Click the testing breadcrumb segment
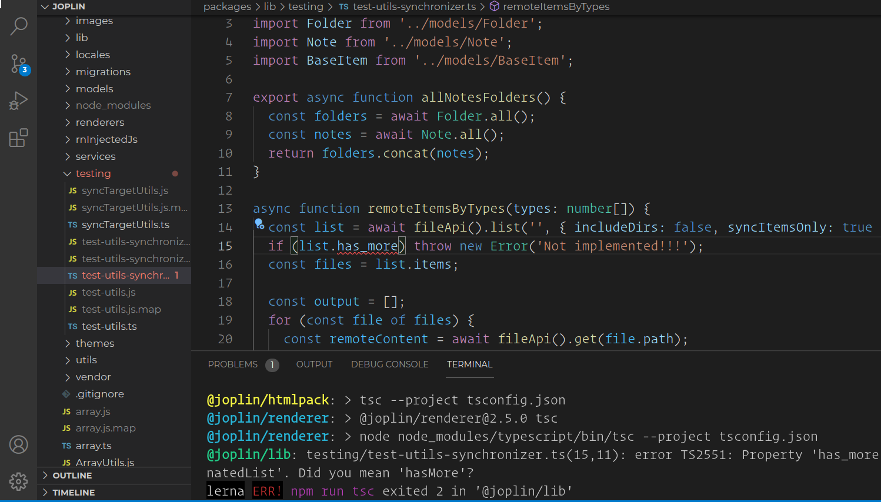 tap(305, 6)
